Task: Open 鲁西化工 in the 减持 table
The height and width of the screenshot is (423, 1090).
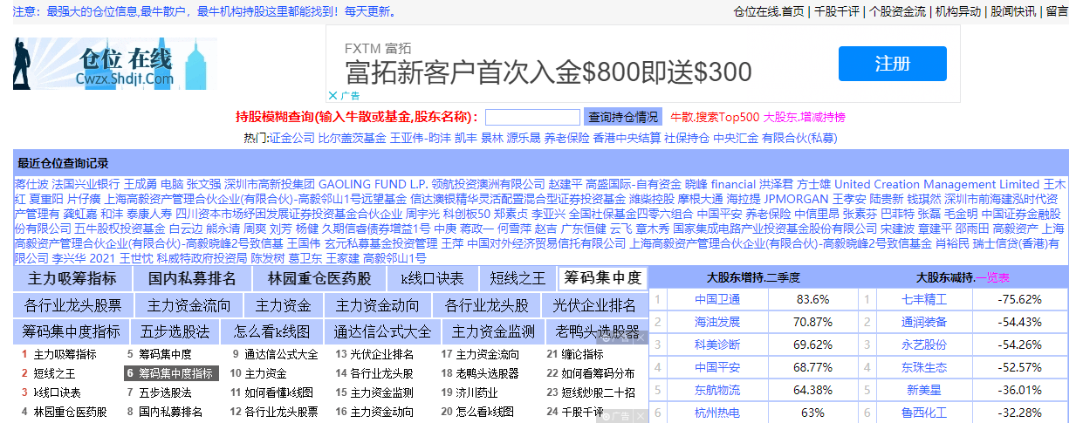Action: coord(924,413)
